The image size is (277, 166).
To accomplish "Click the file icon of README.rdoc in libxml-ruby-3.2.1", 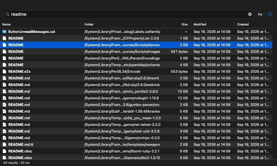I will tap(4, 151).
